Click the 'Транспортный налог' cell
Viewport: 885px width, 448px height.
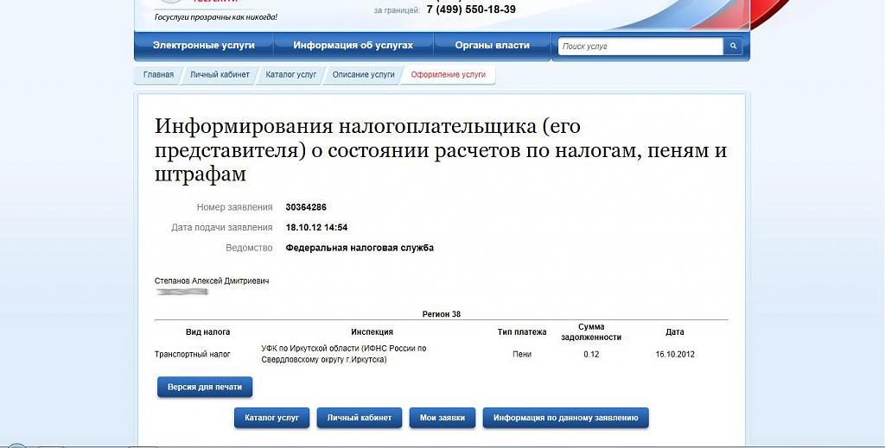coord(193,355)
